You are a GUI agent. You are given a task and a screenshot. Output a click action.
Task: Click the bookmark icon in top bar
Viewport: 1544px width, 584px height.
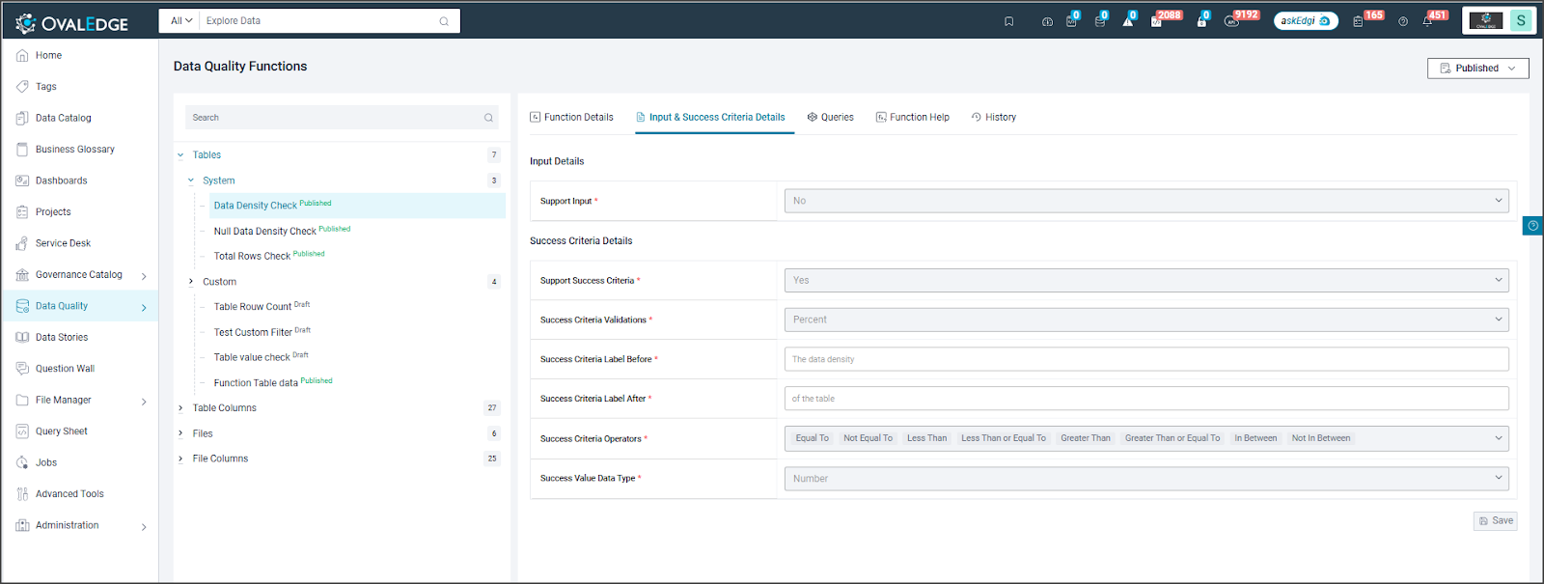click(1008, 21)
